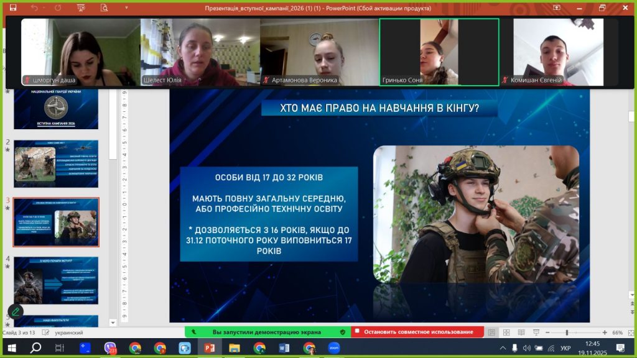The width and height of the screenshot is (637, 358).
Task: Click the Save icon in quick access toolbar
Action: [14, 8]
